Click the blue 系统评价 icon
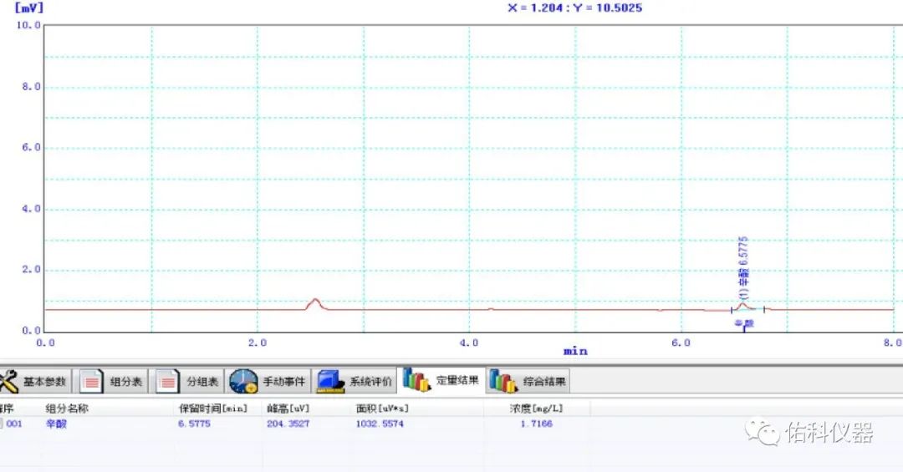 point(330,382)
